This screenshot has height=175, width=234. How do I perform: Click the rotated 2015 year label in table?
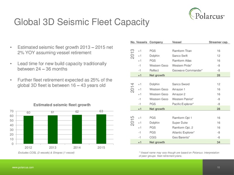pyautogui.click(x=133, y=121)
